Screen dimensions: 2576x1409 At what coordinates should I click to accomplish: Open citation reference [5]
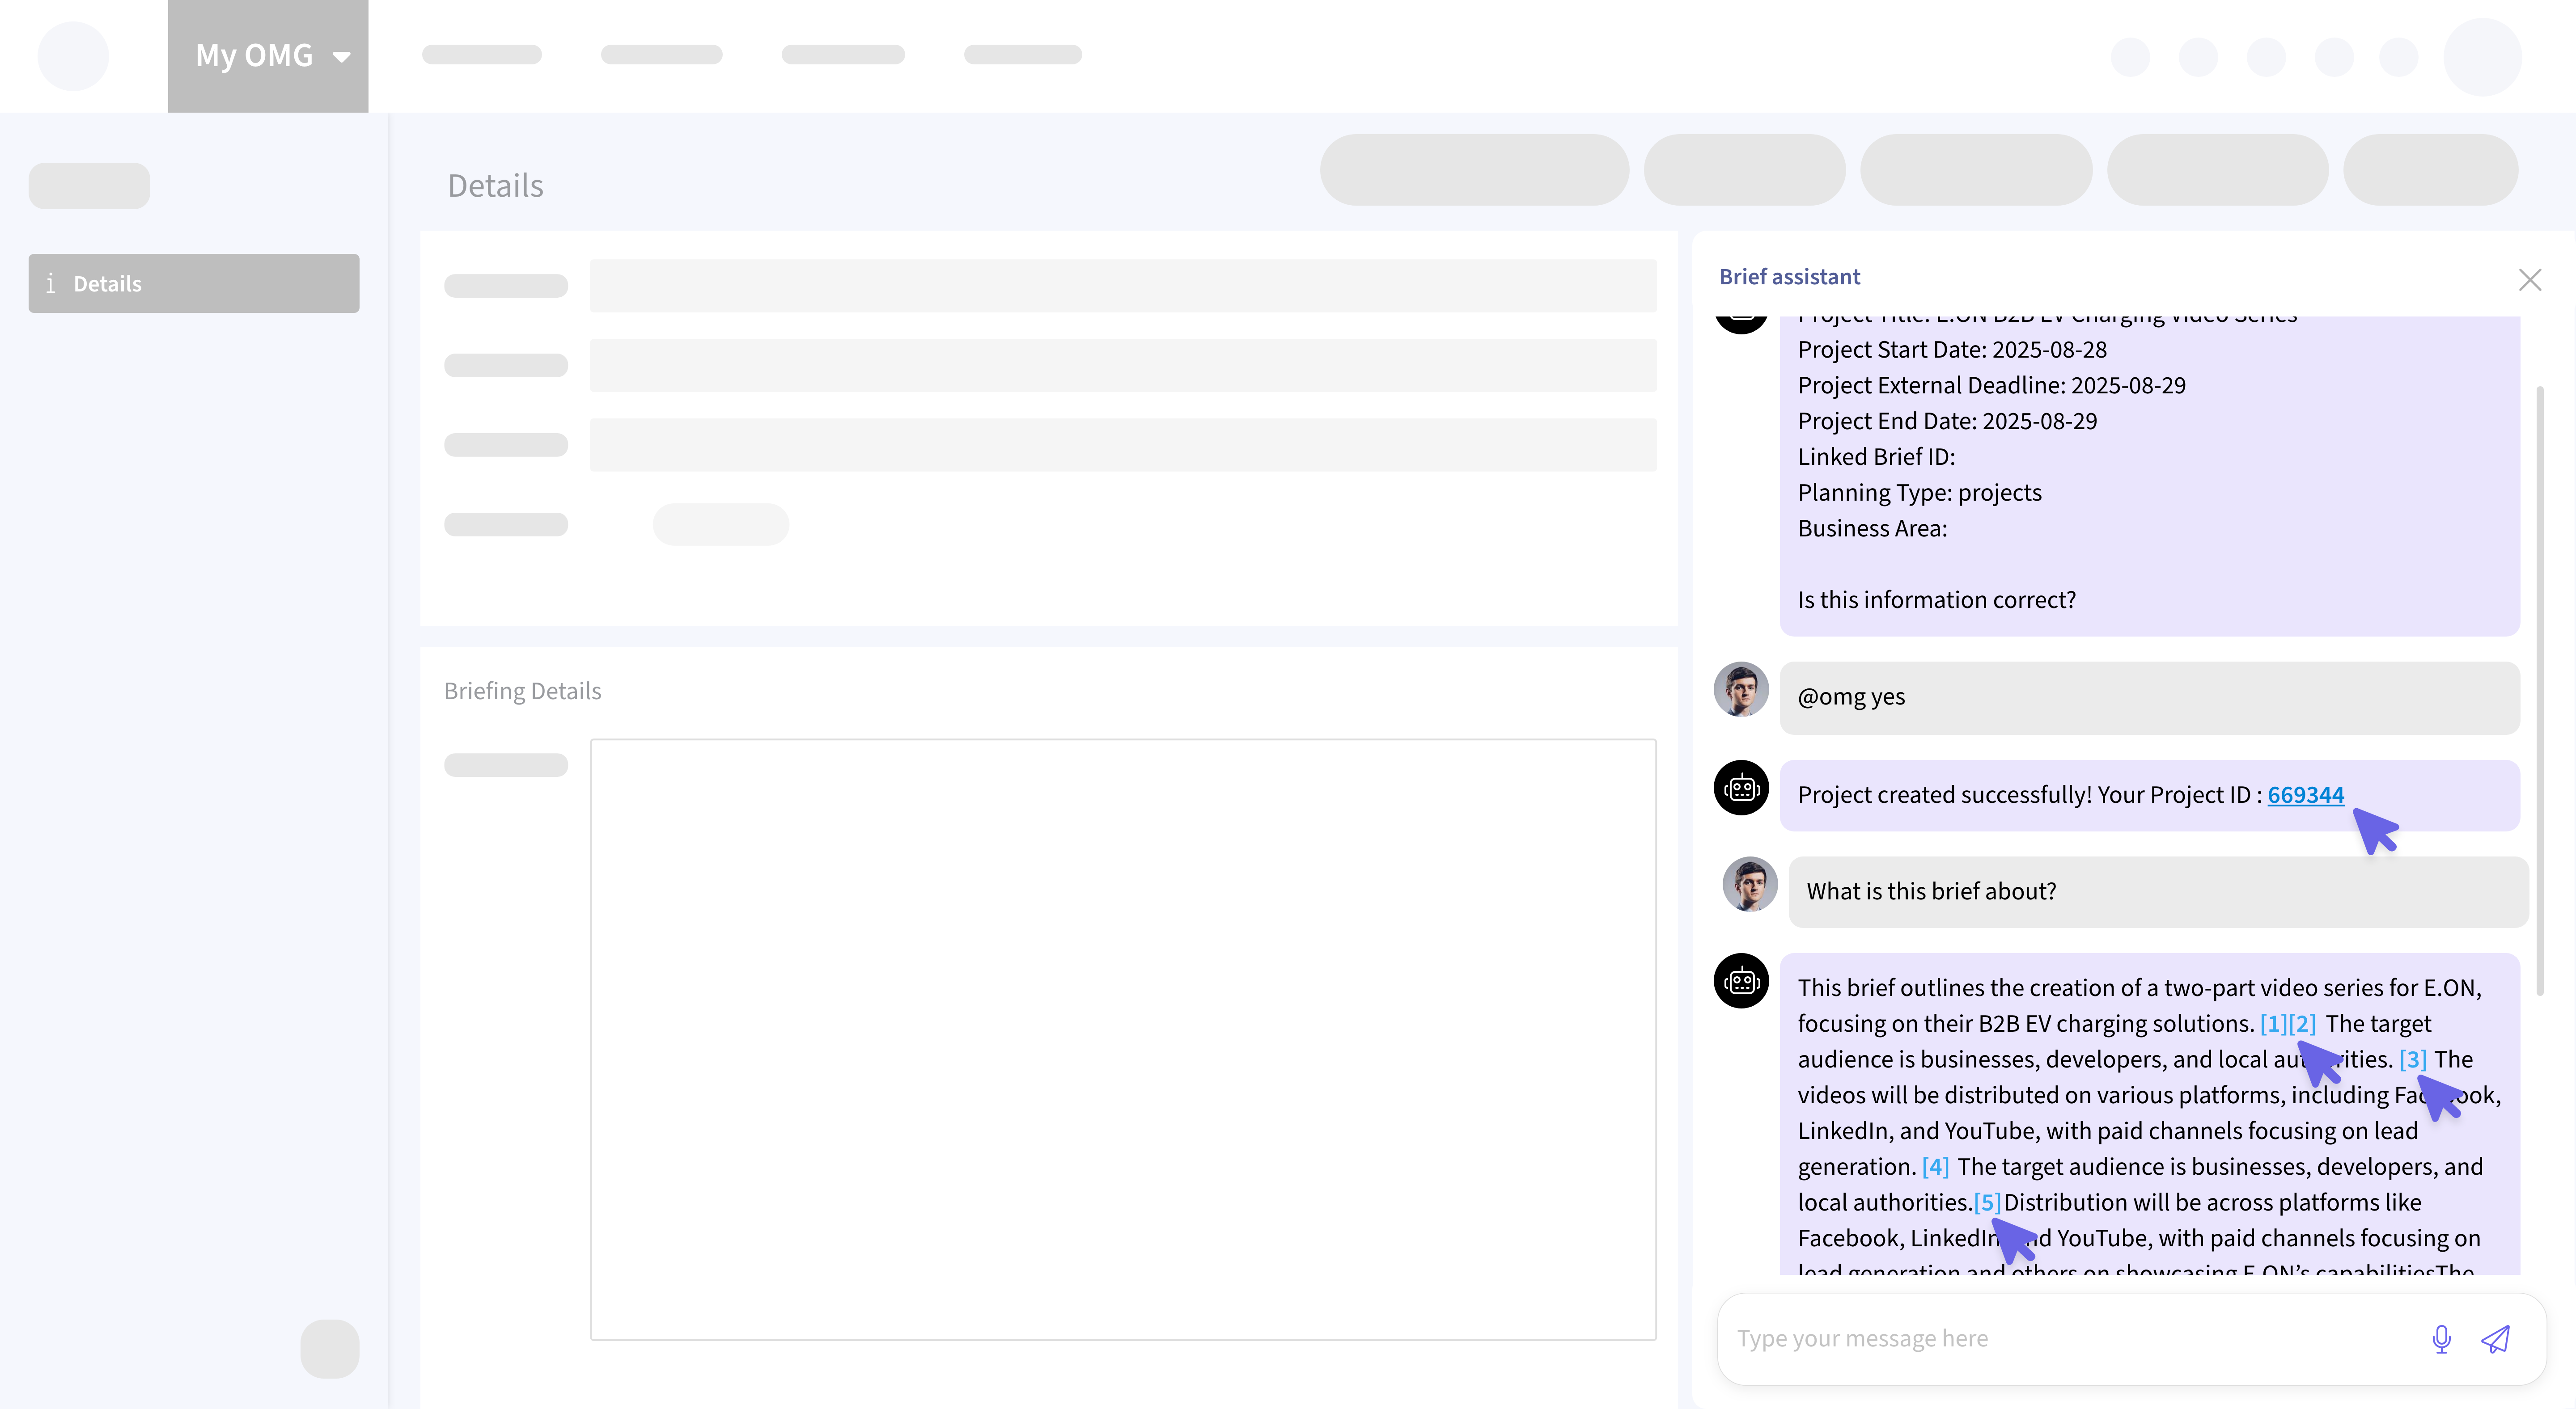point(1987,1203)
